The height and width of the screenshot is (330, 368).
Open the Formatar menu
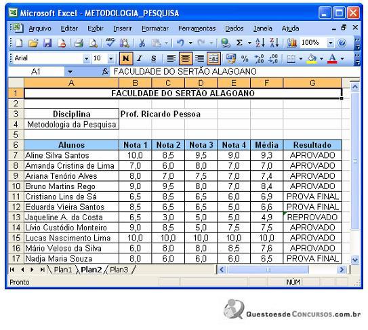point(155,28)
